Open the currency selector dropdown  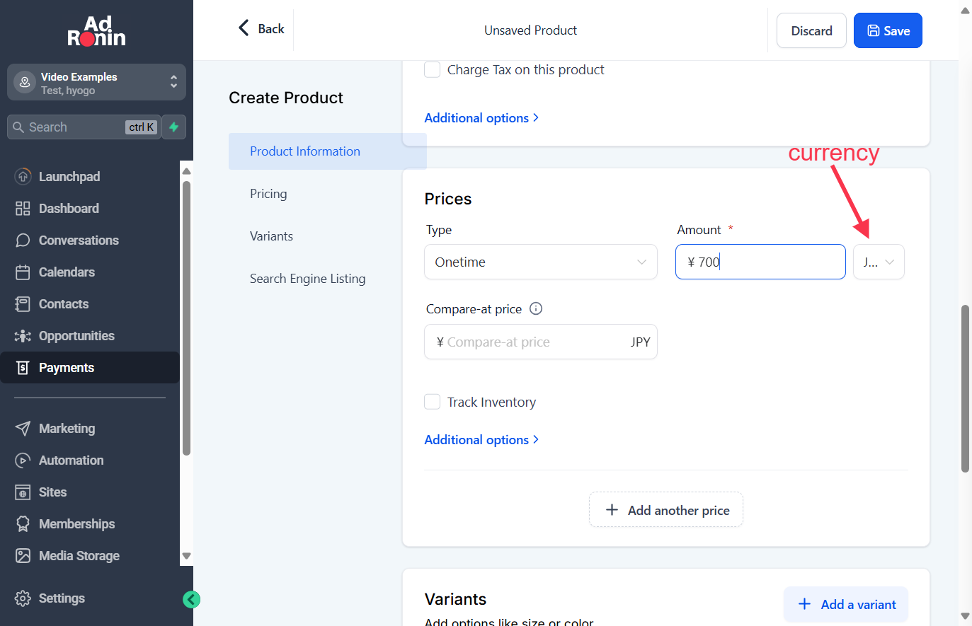(x=879, y=262)
